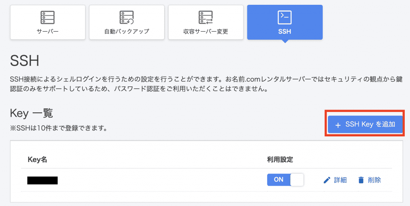Click the white knob of the key toggle
Viewport: 410px width, 206px height.
[297, 180]
